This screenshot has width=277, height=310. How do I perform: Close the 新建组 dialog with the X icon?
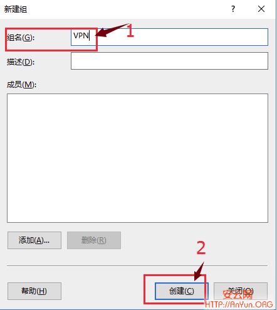[261, 9]
